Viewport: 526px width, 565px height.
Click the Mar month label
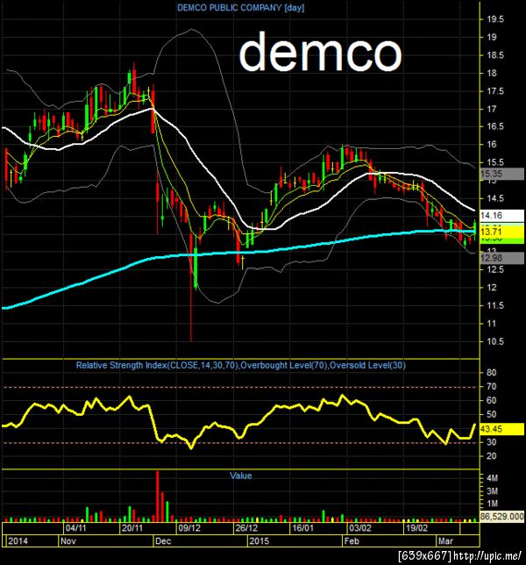tap(445, 540)
